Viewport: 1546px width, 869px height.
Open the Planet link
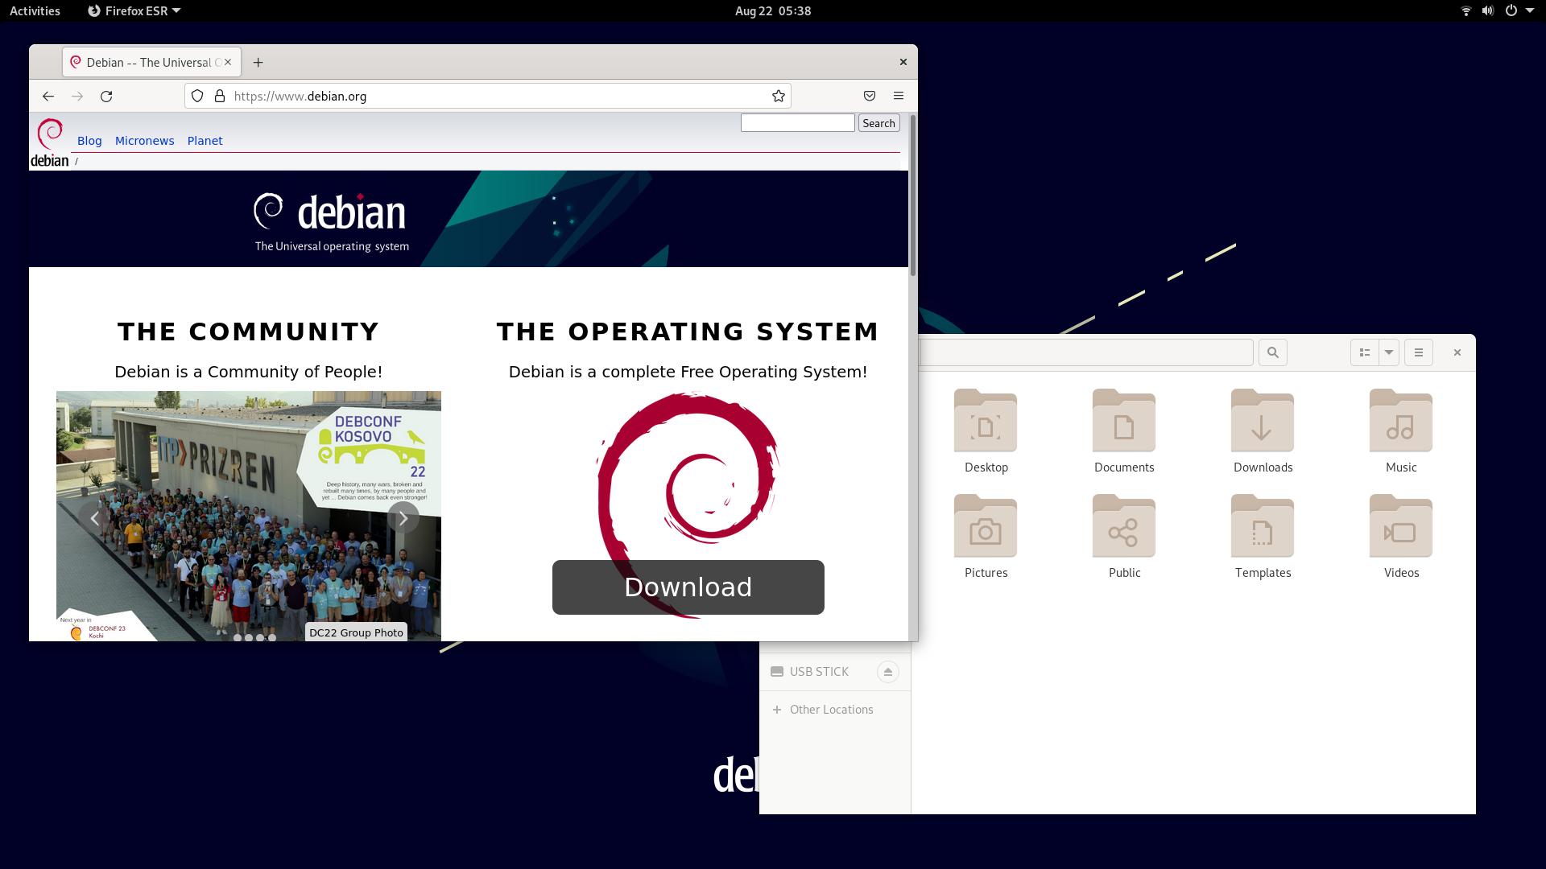[x=205, y=141]
